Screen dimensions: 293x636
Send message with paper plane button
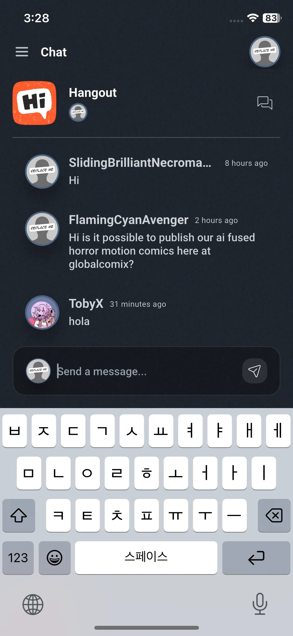[x=254, y=371]
